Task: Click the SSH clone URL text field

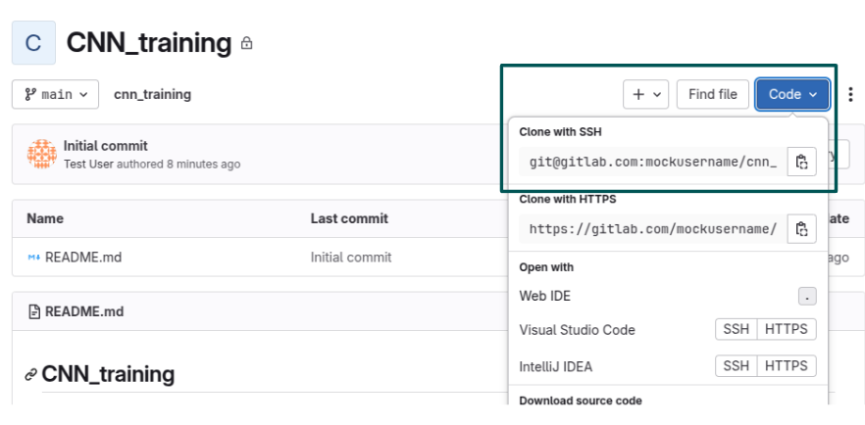Action: point(653,162)
